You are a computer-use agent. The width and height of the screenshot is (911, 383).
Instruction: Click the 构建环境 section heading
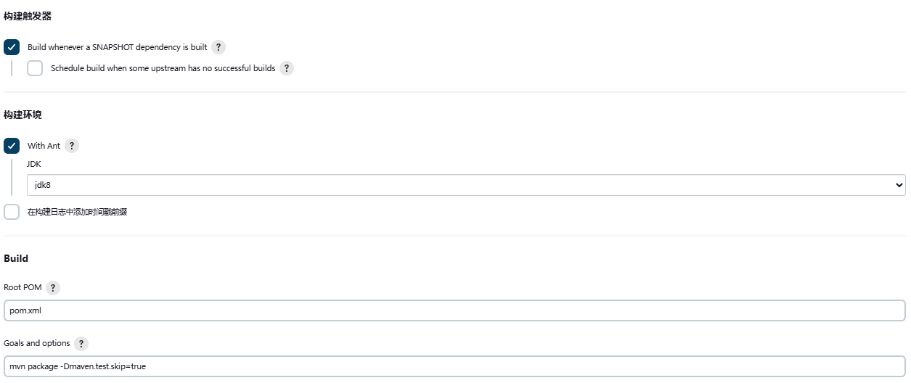[23, 115]
